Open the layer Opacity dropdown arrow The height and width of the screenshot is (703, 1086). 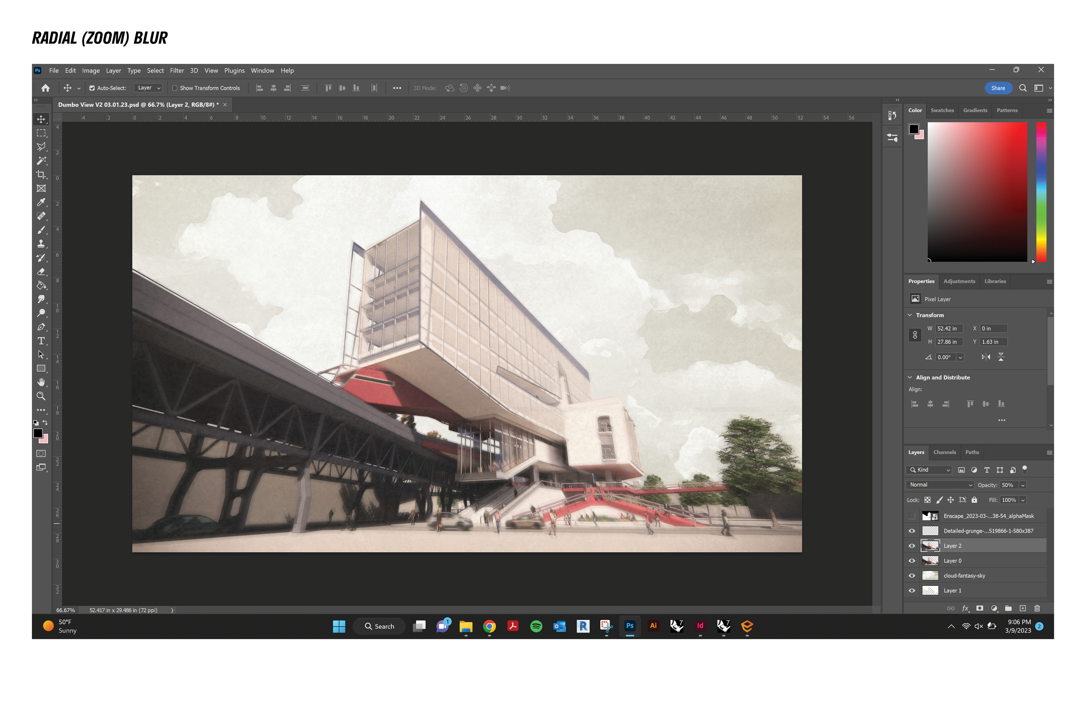click(1023, 485)
